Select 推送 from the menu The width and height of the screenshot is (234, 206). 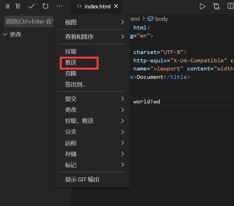pos(92,63)
